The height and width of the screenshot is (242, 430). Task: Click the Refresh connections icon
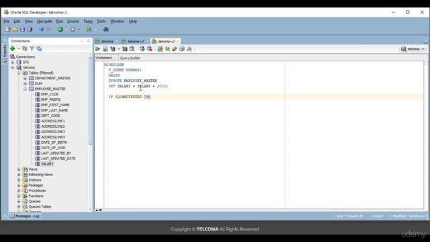click(25, 48)
